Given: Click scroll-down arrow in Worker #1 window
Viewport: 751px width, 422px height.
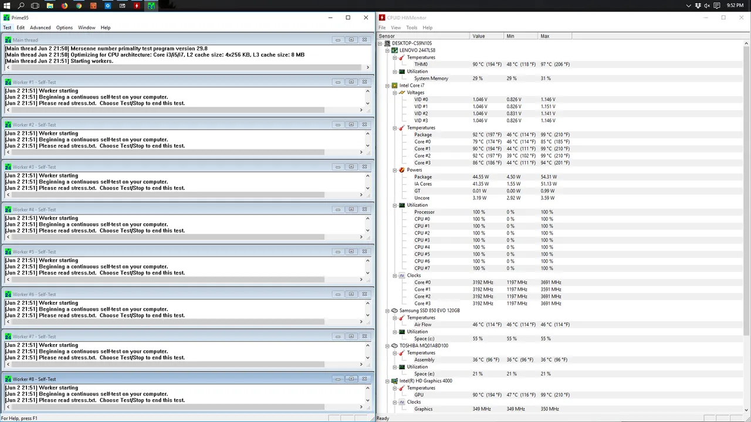Looking at the screenshot, I should [x=368, y=103].
